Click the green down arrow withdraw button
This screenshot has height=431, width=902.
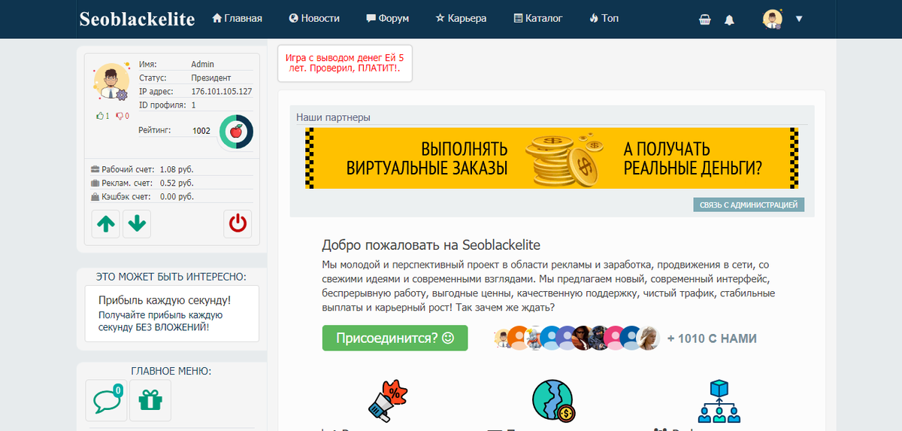[137, 223]
